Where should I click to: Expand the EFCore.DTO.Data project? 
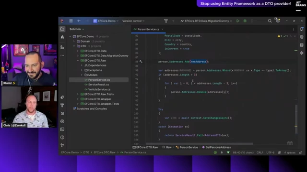click(x=78, y=51)
